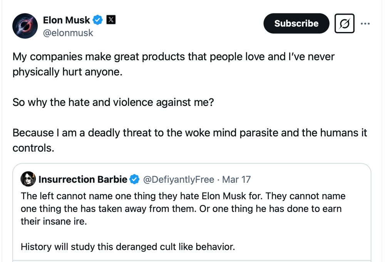Open the three-dot more options menu
Screen dimensions: 385x262
point(365,24)
